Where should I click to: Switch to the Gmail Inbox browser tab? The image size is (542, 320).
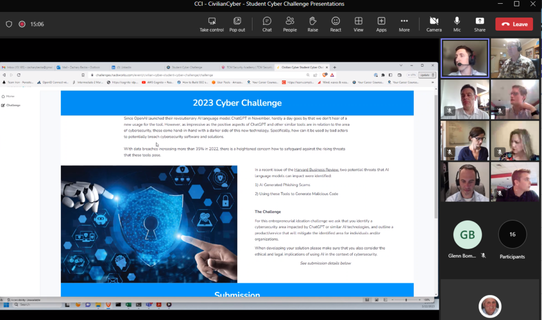pyautogui.click(x=28, y=67)
